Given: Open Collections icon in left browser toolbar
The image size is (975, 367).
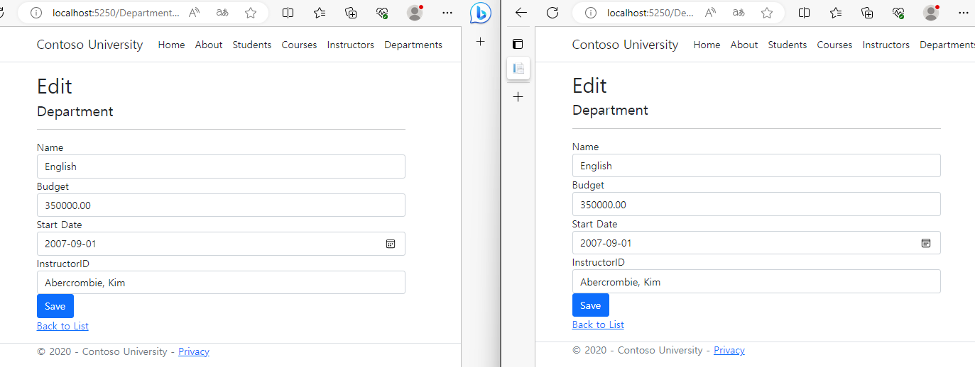Looking at the screenshot, I should [x=351, y=13].
